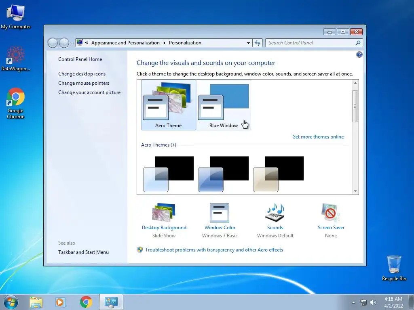
Task: Open the address bar history dropdown arrow
Action: pos(248,43)
